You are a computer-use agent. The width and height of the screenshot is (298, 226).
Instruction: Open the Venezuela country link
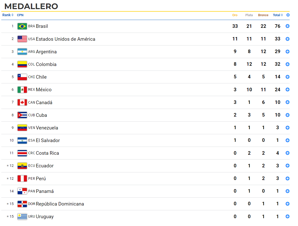pos(47,128)
